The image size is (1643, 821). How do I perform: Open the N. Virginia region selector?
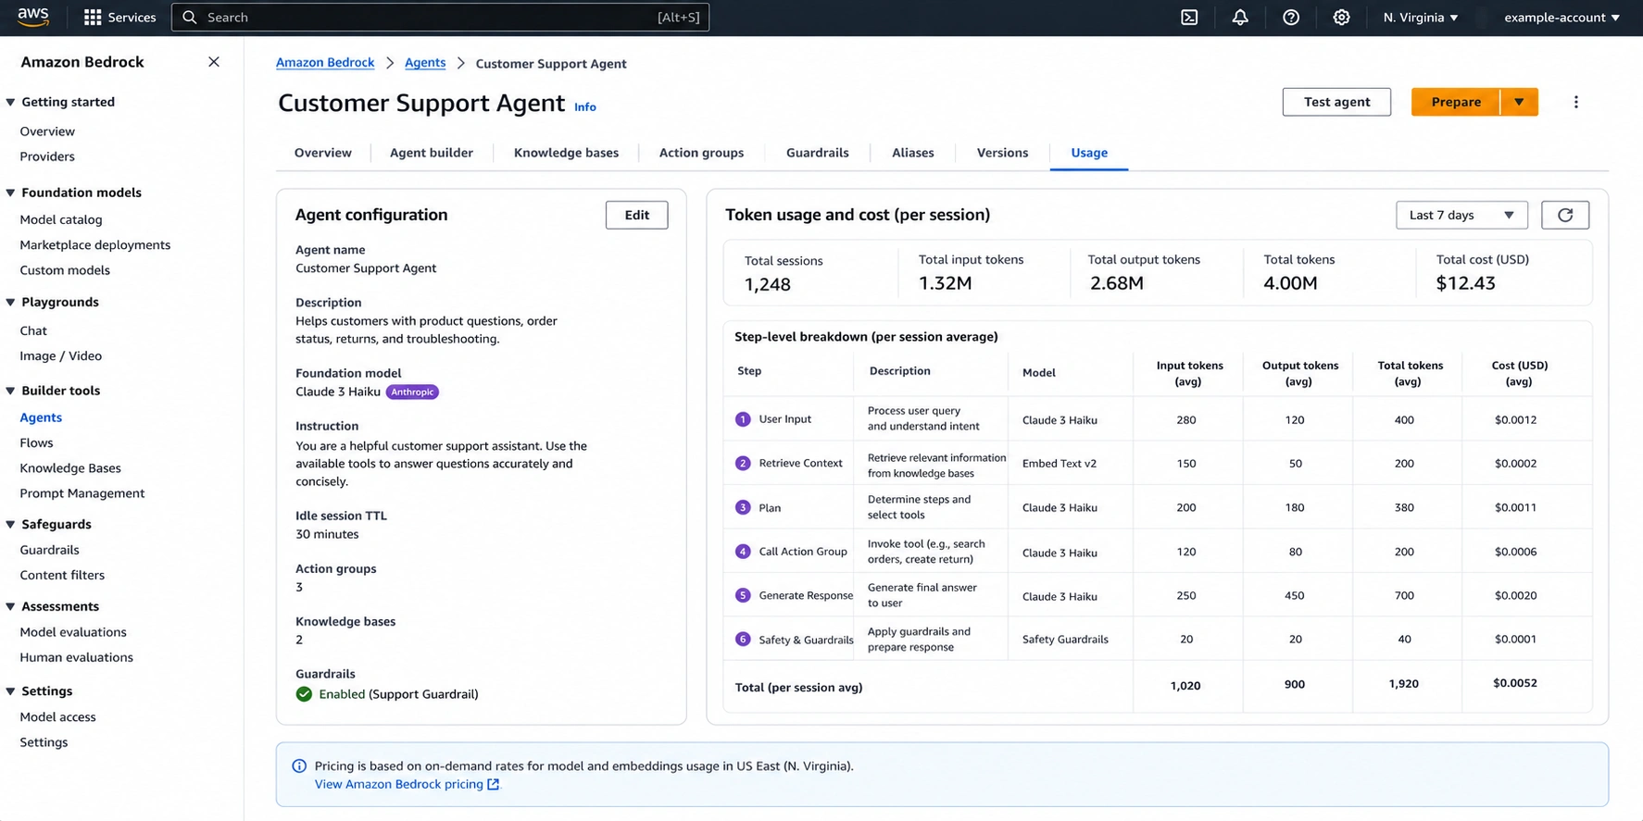pyautogui.click(x=1421, y=17)
